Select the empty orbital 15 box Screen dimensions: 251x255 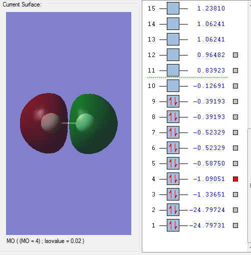tap(173, 8)
